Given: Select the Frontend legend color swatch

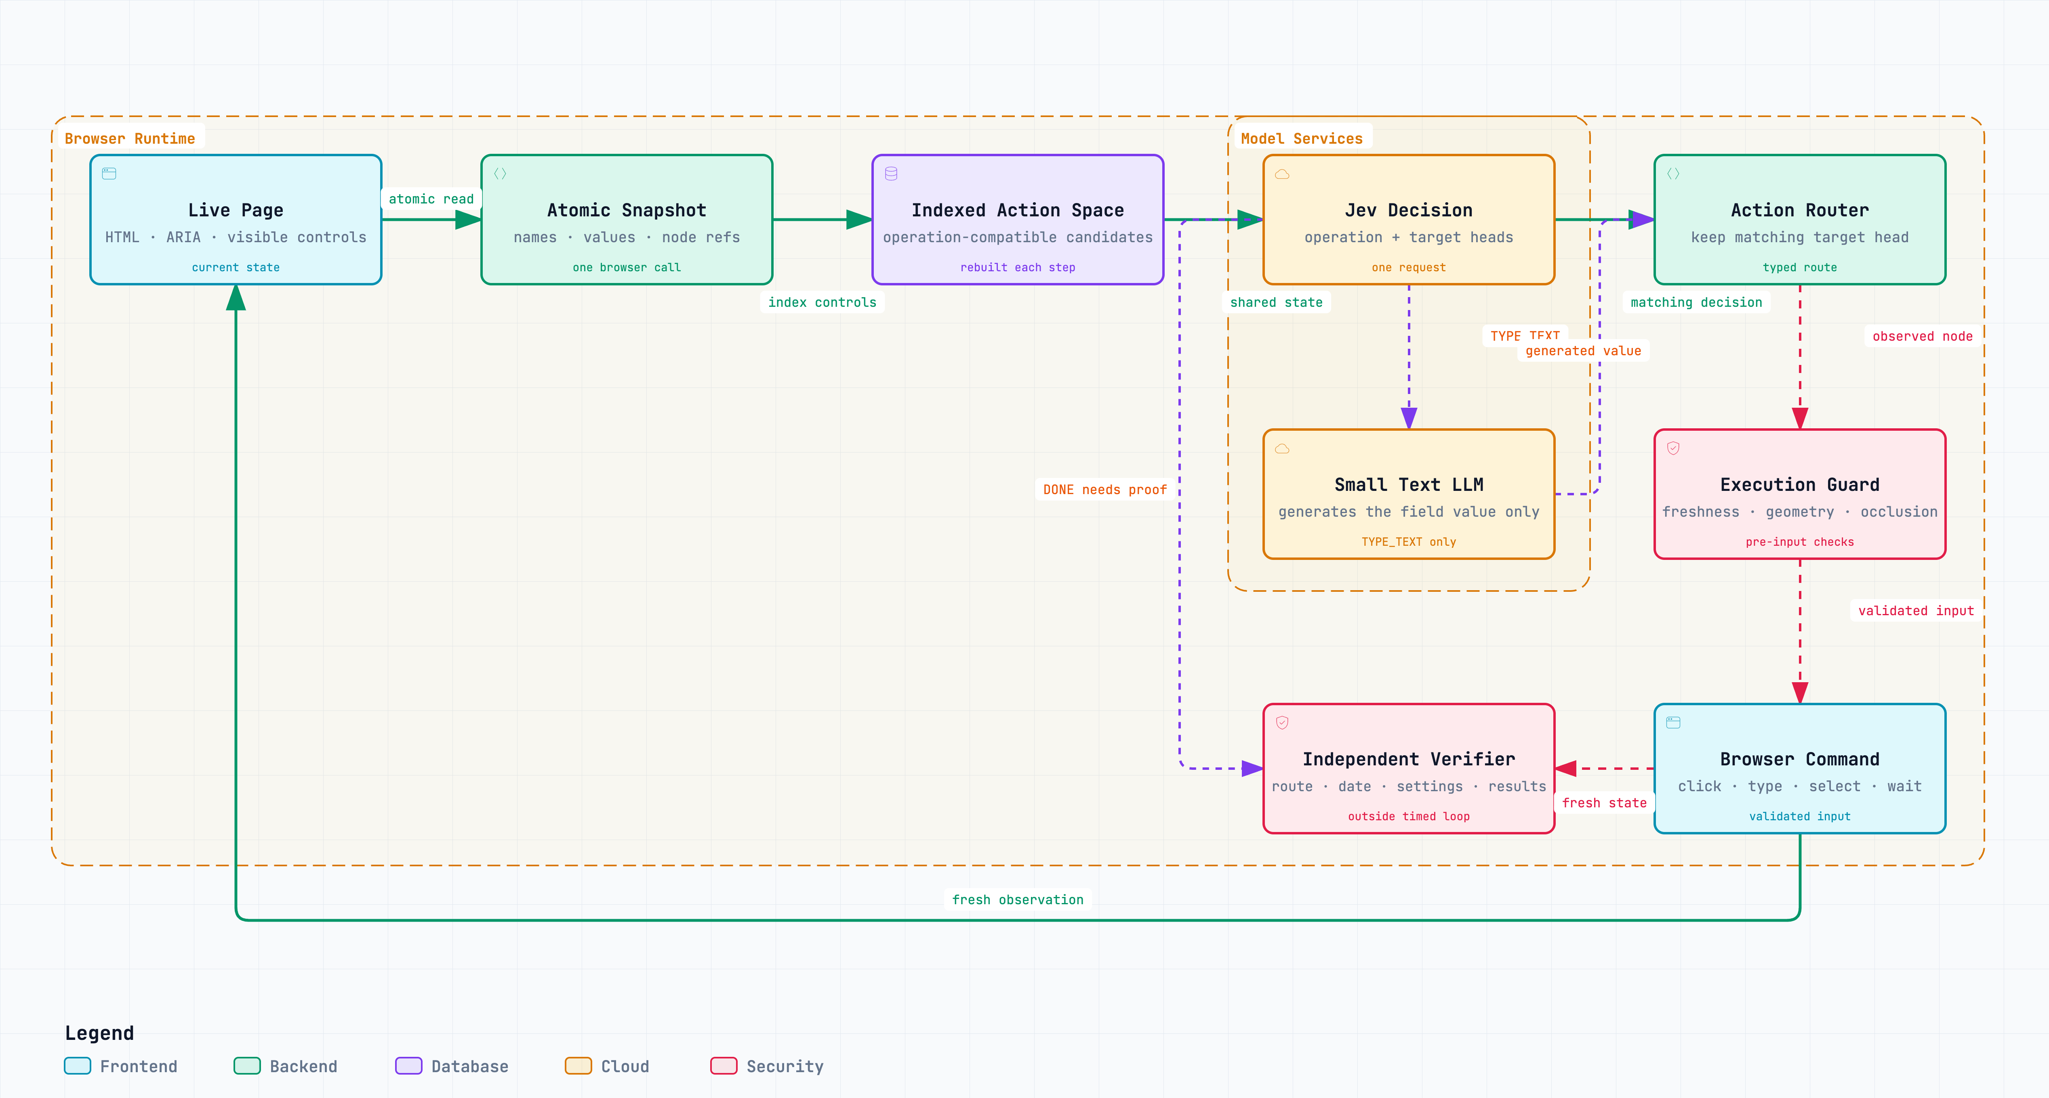Looking at the screenshot, I should [77, 1066].
